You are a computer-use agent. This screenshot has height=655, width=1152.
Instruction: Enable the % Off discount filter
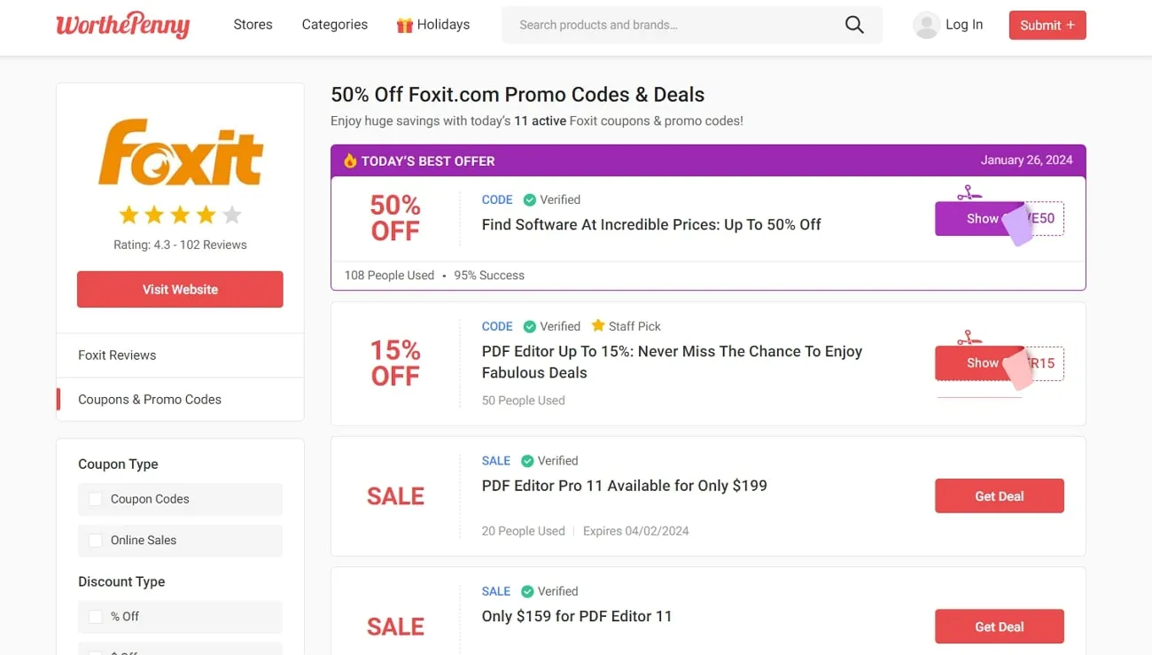[x=95, y=616]
